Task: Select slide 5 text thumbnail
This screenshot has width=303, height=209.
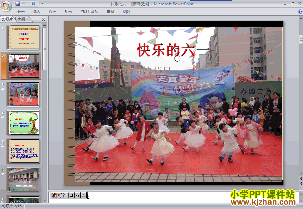Action: (x=23, y=151)
